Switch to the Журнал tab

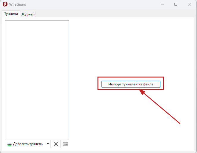click(28, 14)
